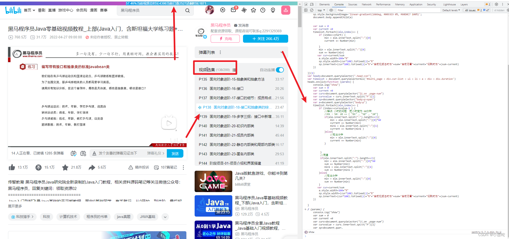Select episode P140 面向对象进阶-20-初识内部类
Image resolution: width=509 pixels, height=239 pixels.
click(x=241, y=126)
